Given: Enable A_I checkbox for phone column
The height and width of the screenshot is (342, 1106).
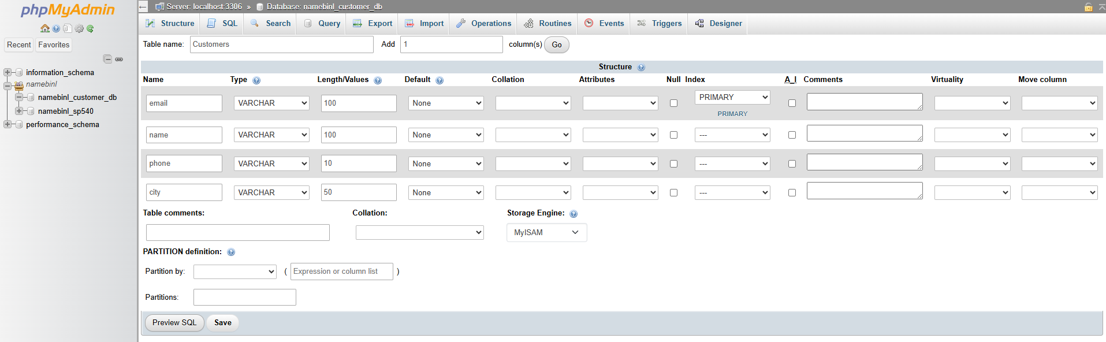Looking at the screenshot, I should (792, 163).
